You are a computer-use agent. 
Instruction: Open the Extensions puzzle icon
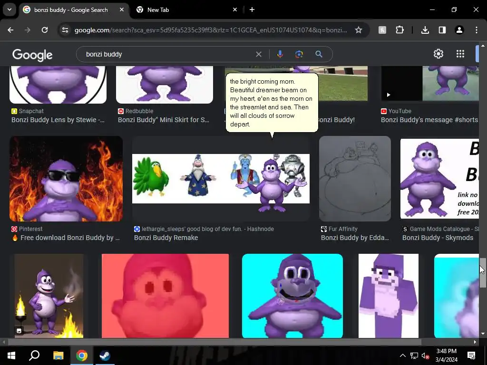[399, 30]
